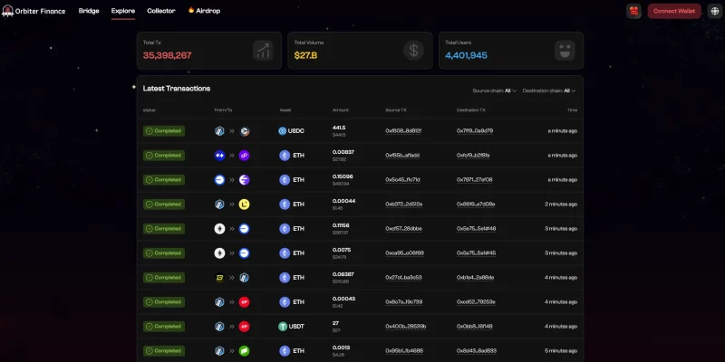Open destination TX link in 441.5 USDC row
The image size is (725, 362).
pyautogui.click(x=475, y=131)
